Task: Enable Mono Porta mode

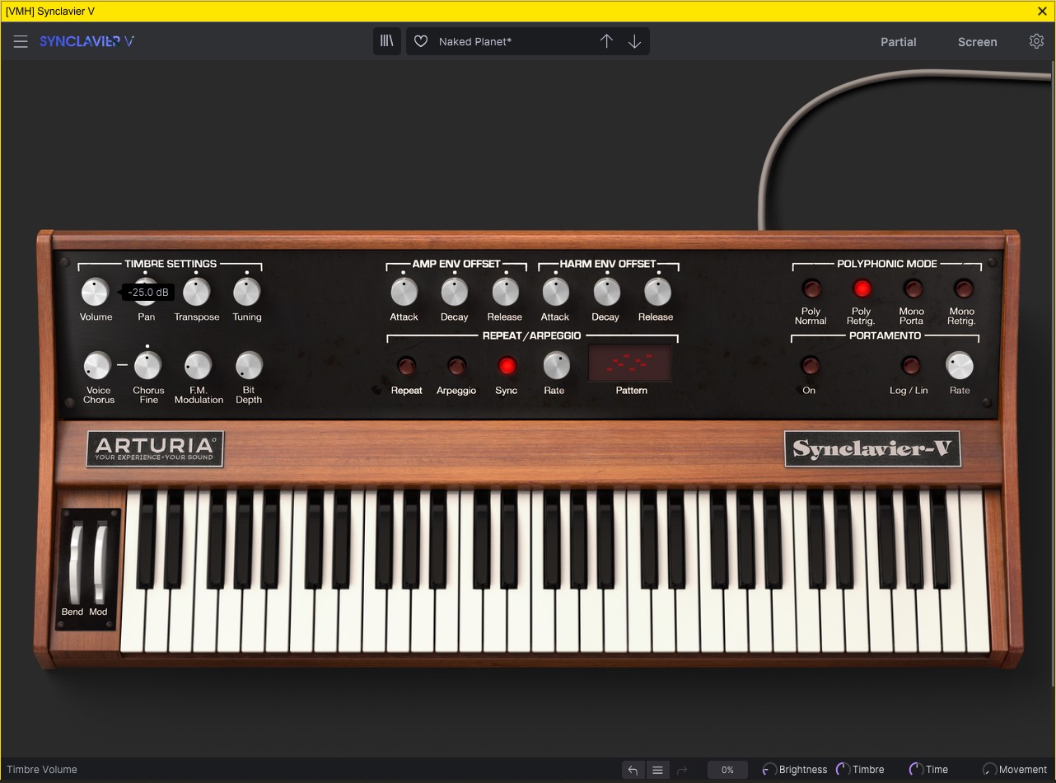Action: point(913,288)
